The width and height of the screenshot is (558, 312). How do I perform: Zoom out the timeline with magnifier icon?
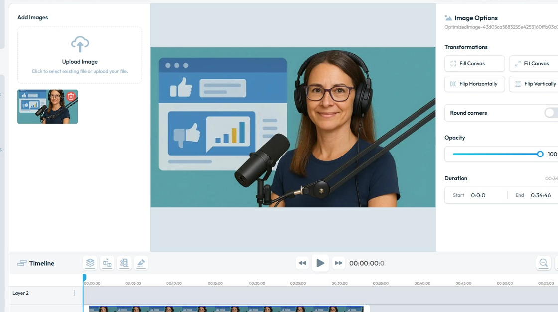[544, 263]
